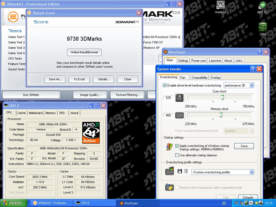Toggle Apply overclocking at Windows startup
Screen dimensions: 276x207
(x=177, y=146)
